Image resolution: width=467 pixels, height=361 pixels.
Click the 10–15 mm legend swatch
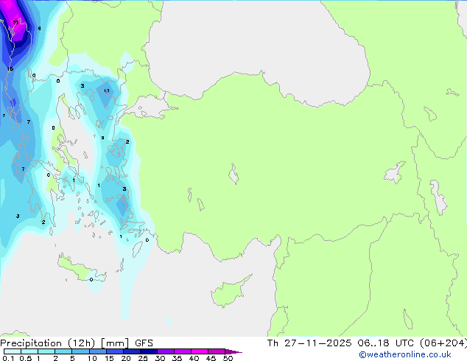click(x=97, y=351)
